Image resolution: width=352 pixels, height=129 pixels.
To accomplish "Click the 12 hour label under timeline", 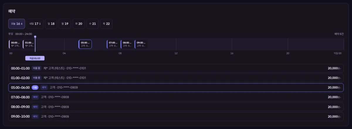I will click(176, 53).
